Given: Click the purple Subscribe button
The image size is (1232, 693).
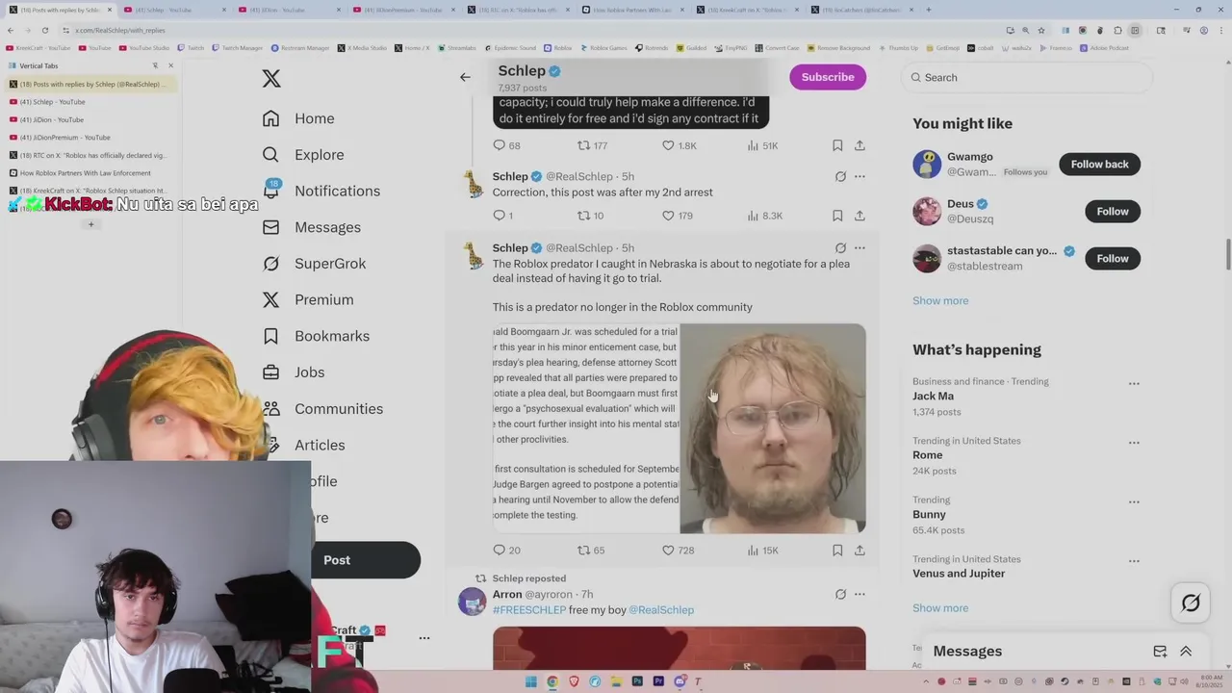Looking at the screenshot, I should pos(828,77).
